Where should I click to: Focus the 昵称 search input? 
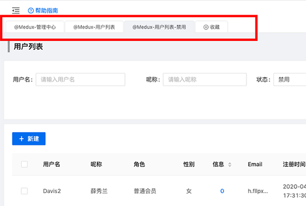(x=205, y=79)
